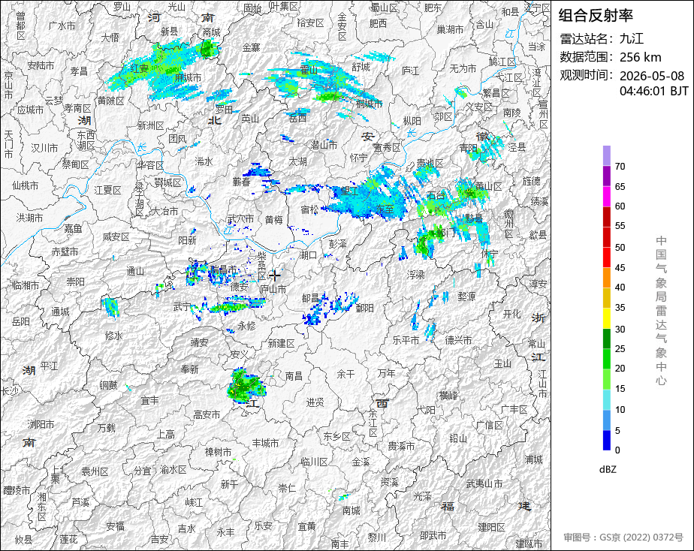Screen dimensions: 694x551
Task: Click the legend value 30
Action: pos(620,329)
